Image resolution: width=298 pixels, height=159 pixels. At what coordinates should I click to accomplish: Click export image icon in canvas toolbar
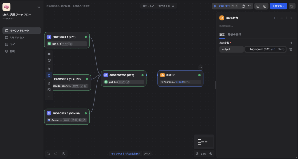tap(49, 90)
